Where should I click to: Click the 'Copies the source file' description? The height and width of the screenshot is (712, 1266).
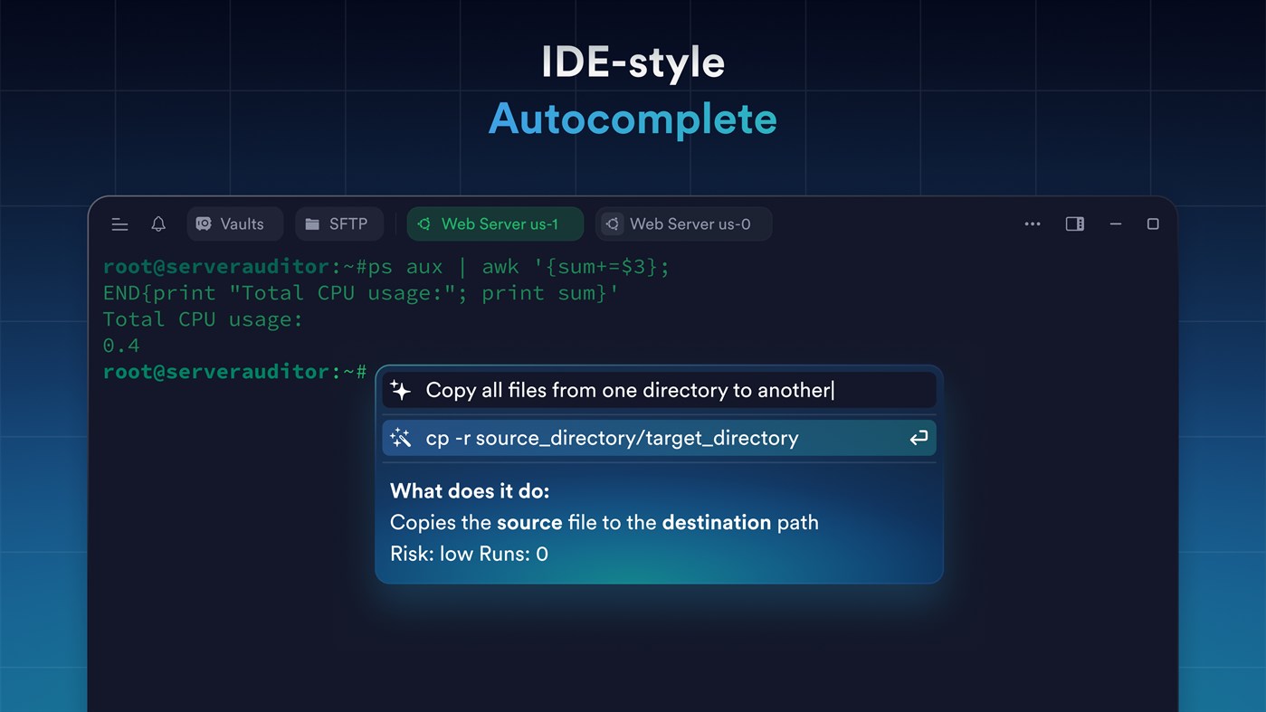click(604, 523)
